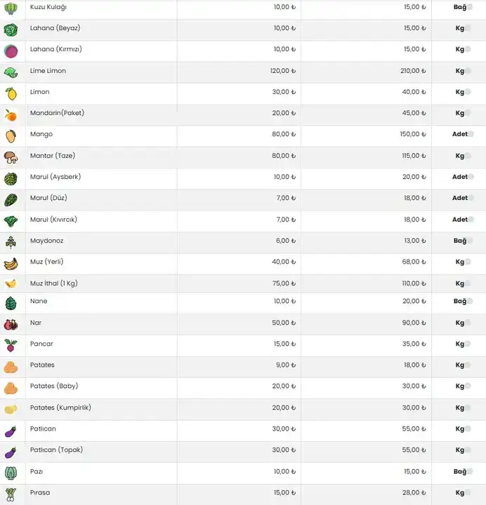Toggle the dot next to Mango's Adet unit

click(471, 134)
